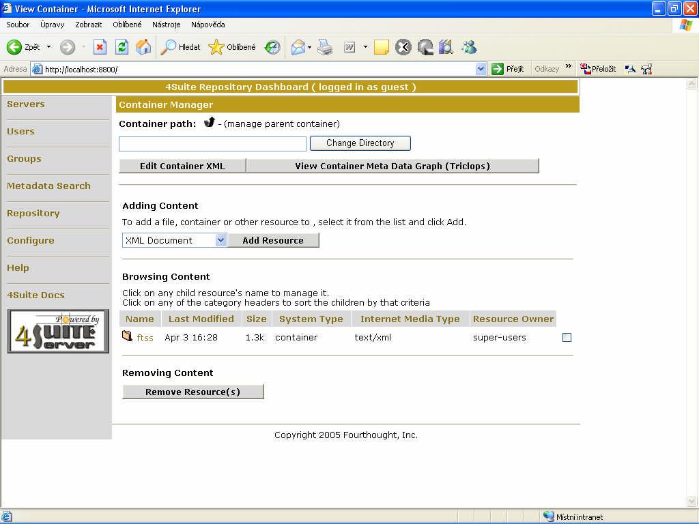
Task: Click the Remove Resource(s) button
Action: (193, 392)
